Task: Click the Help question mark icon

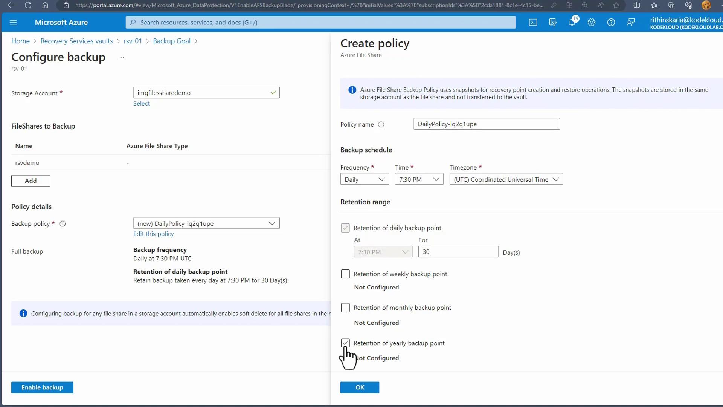Action: pyautogui.click(x=611, y=23)
